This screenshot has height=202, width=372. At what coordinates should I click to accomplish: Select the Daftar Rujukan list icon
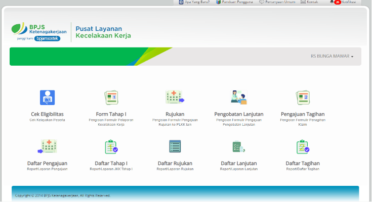[175, 146]
